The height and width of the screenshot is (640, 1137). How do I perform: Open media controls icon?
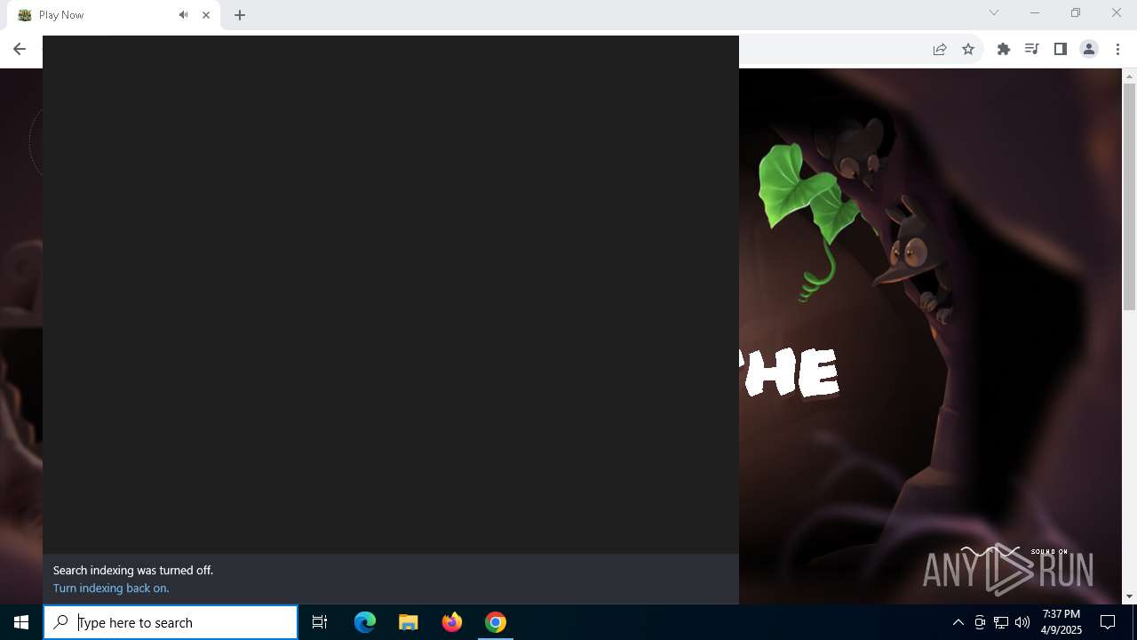click(x=1031, y=49)
